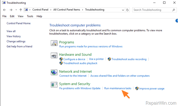Open the File menu
Viewport: 178px width, 106px height.
[4, 16]
